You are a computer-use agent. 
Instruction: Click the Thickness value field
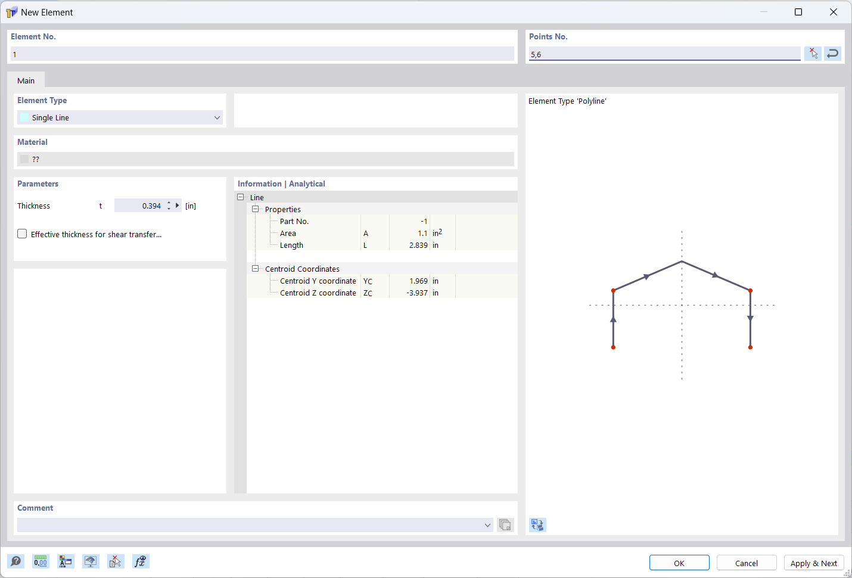pos(140,206)
